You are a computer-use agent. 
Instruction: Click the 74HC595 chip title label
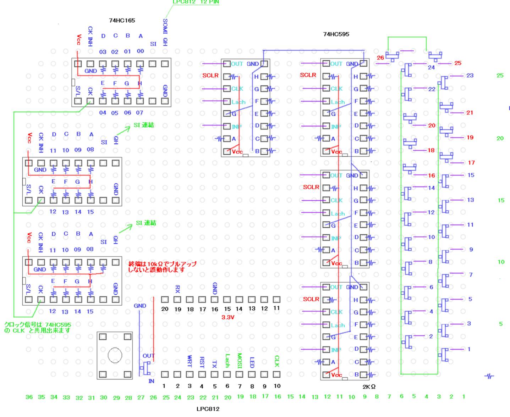336,34
